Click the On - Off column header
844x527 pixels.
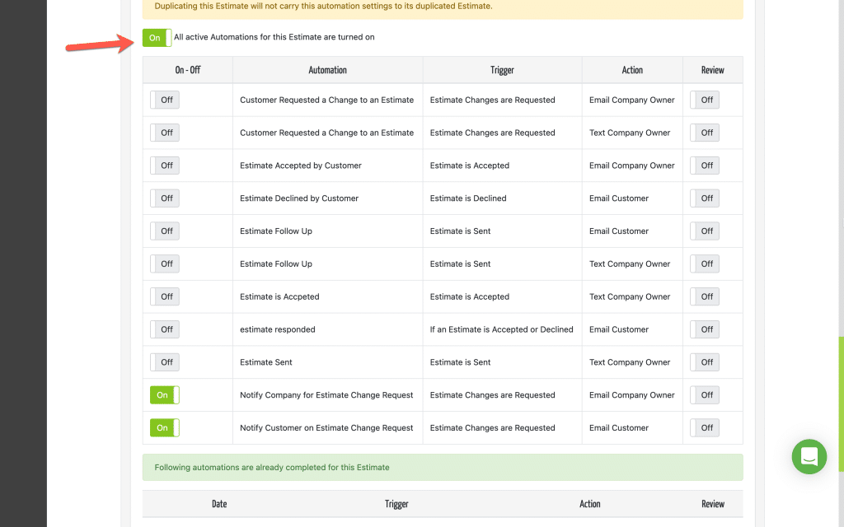tap(188, 70)
